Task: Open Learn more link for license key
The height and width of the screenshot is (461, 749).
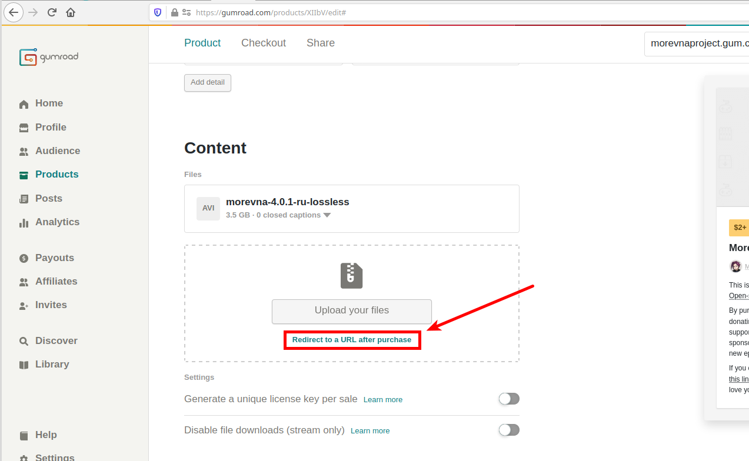Action: click(383, 399)
